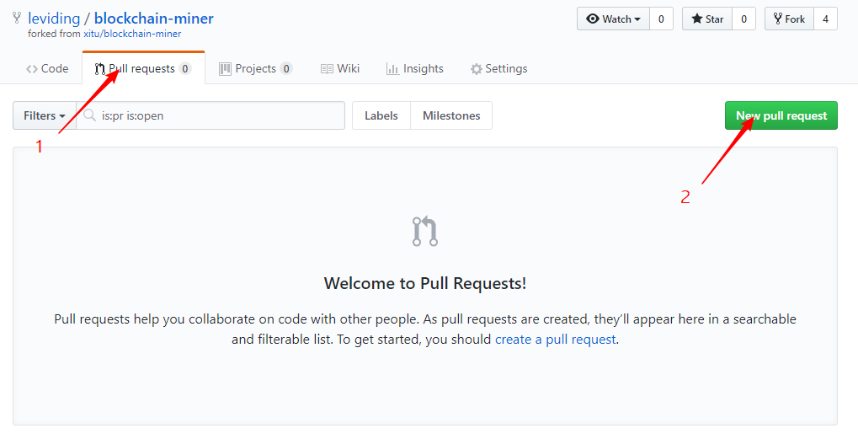The width and height of the screenshot is (858, 439).
Task: Click the fork icon beside repository name
Action: [x=17, y=18]
